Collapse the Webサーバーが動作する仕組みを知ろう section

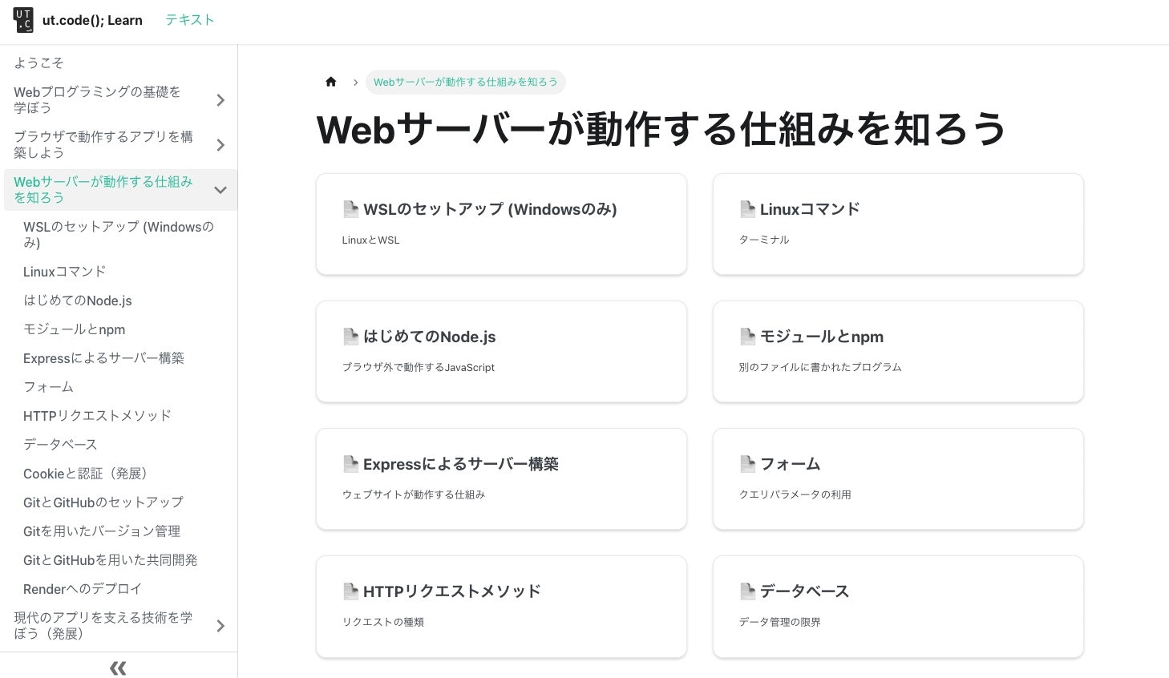point(220,190)
